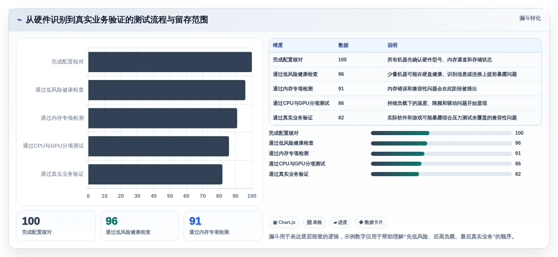
Task: Click the 维度 column header
Action: [278, 45]
